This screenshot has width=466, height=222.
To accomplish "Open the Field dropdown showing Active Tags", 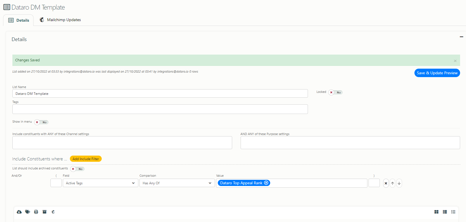I will pos(100,183).
